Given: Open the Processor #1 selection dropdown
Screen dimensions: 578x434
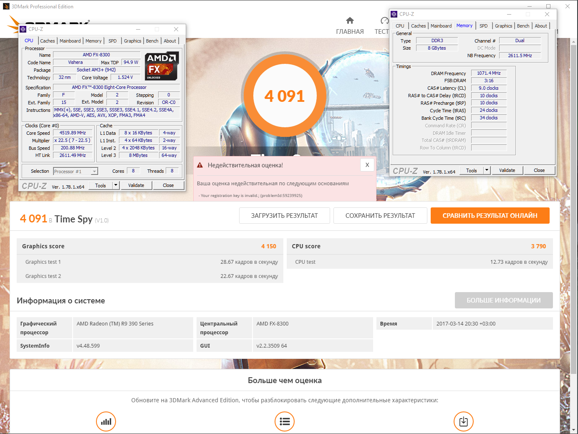Looking at the screenshot, I should (x=76, y=171).
